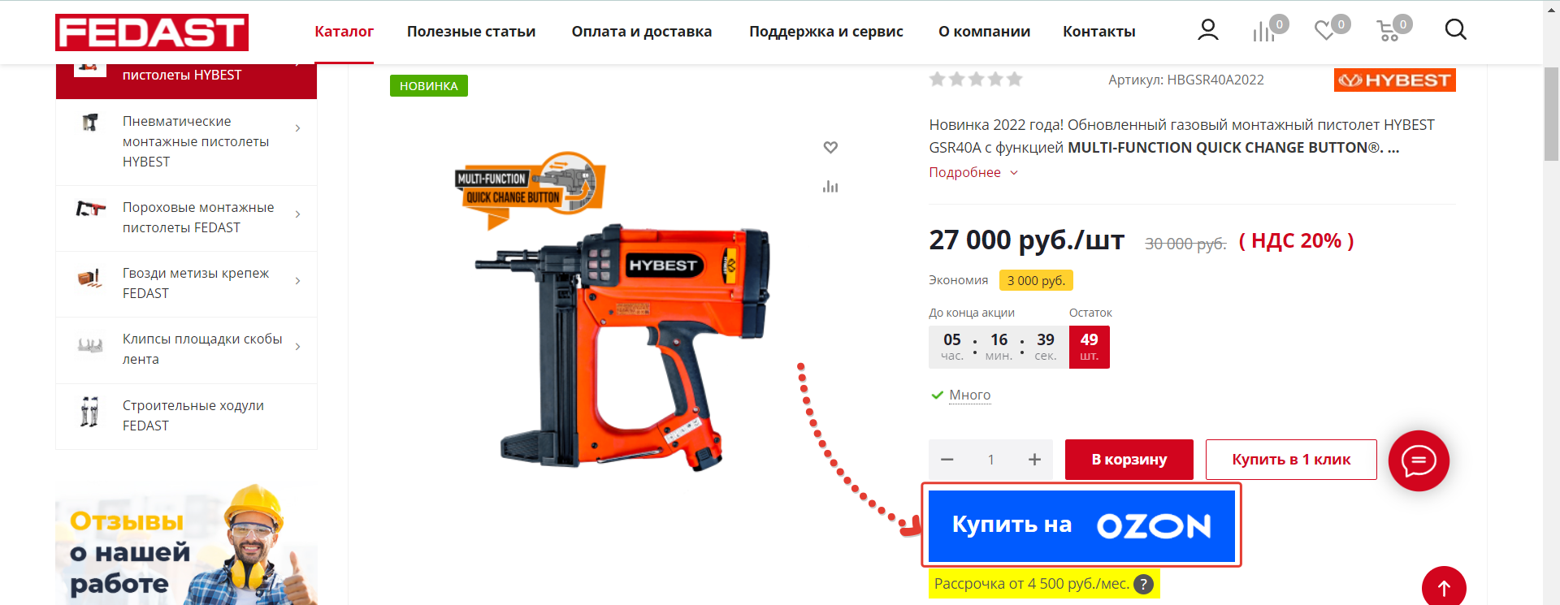Open the user account icon

click(1208, 30)
